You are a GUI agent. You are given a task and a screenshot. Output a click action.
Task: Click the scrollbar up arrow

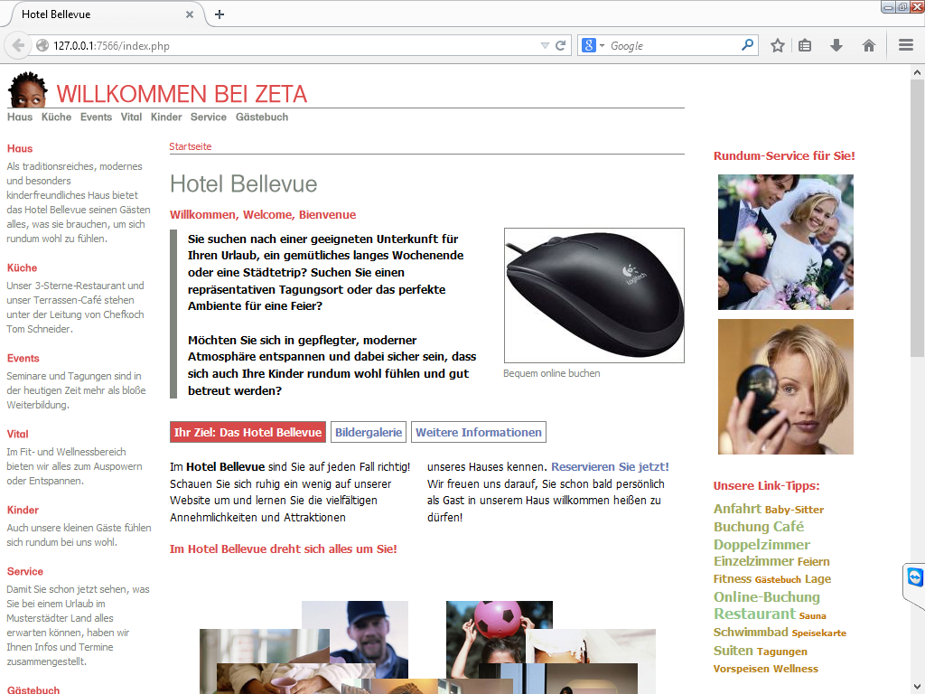[x=917, y=72]
